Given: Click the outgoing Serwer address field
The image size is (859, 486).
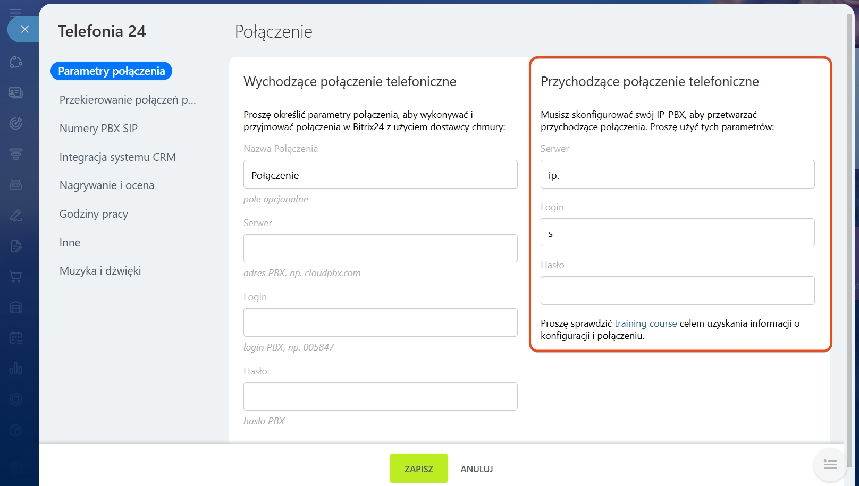Looking at the screenshot, I should (380, 249).
